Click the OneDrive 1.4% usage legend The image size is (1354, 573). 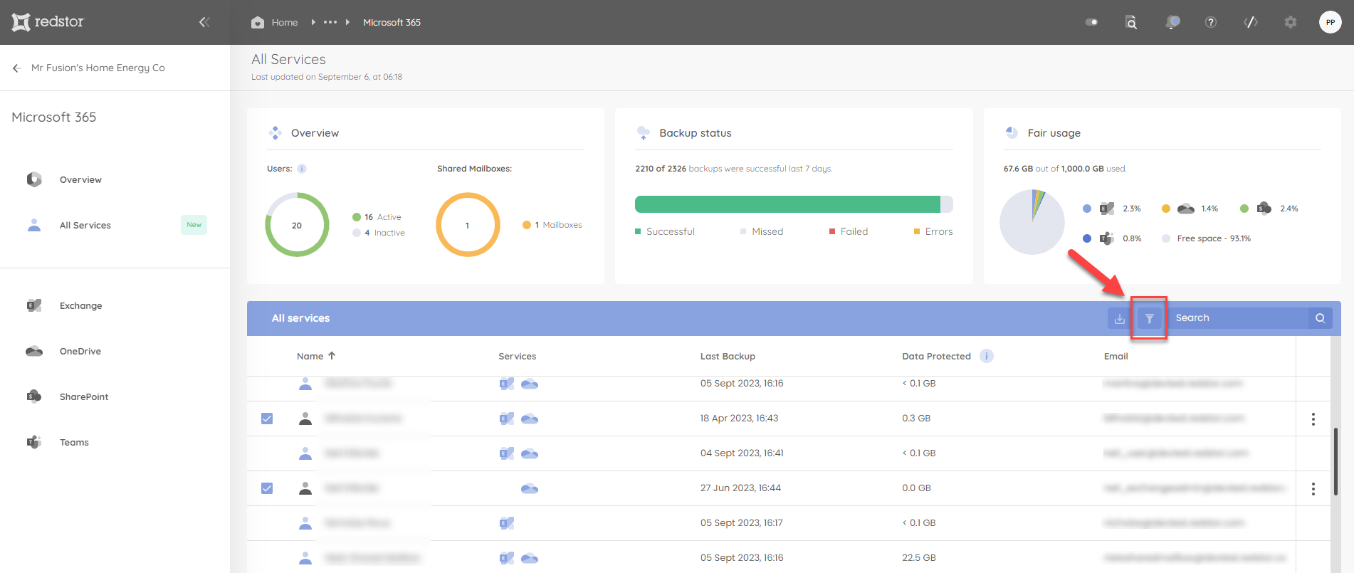click(1190, 209)
